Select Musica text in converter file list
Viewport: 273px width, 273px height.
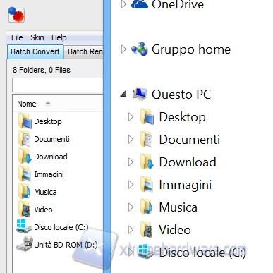tap(45, 192)
